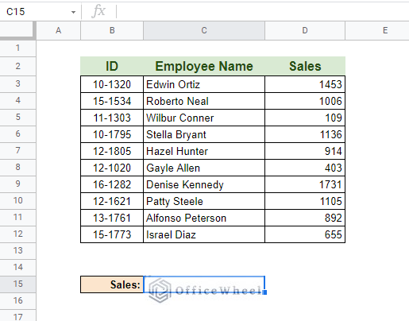Select row 3 header

pos(17,84)
